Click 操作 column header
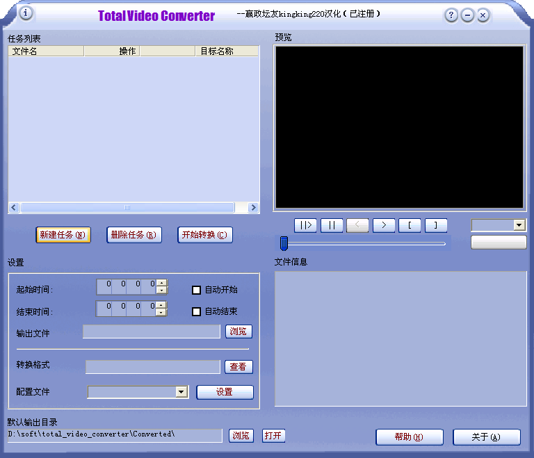The width and height of the screenshot is (534, 458). pyautogui.click(x=112, y=51)
